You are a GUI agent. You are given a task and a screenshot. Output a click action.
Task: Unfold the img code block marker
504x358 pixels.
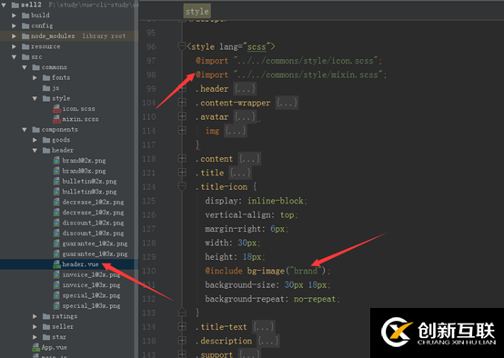[x=182, y=131]
